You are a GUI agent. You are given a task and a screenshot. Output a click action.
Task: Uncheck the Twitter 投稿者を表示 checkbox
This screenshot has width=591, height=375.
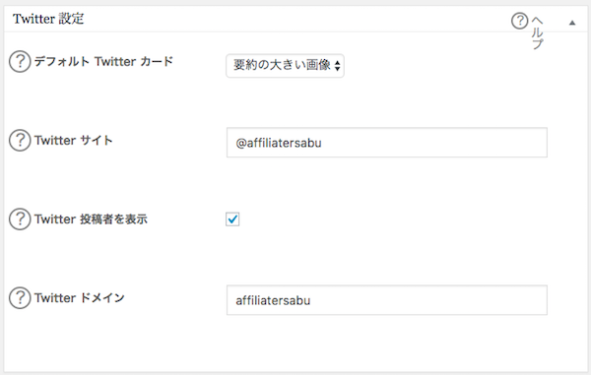[232, 219]
